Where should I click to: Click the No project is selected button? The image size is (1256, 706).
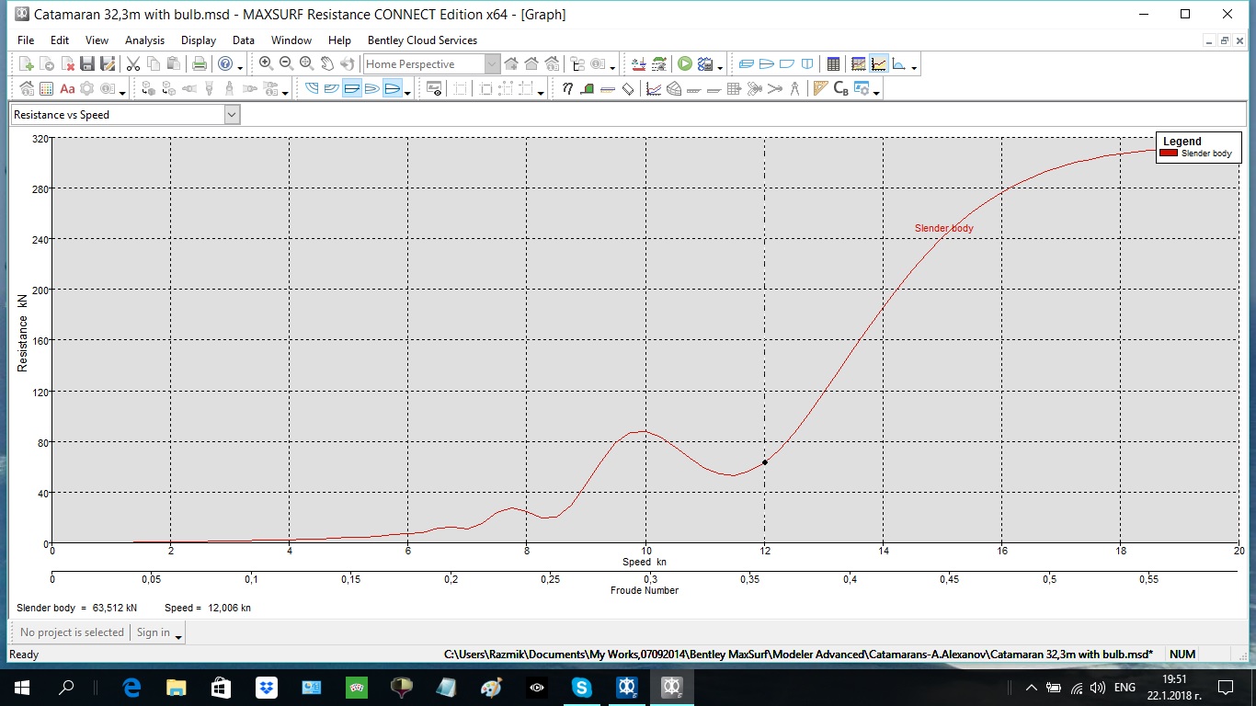(72, 632)
